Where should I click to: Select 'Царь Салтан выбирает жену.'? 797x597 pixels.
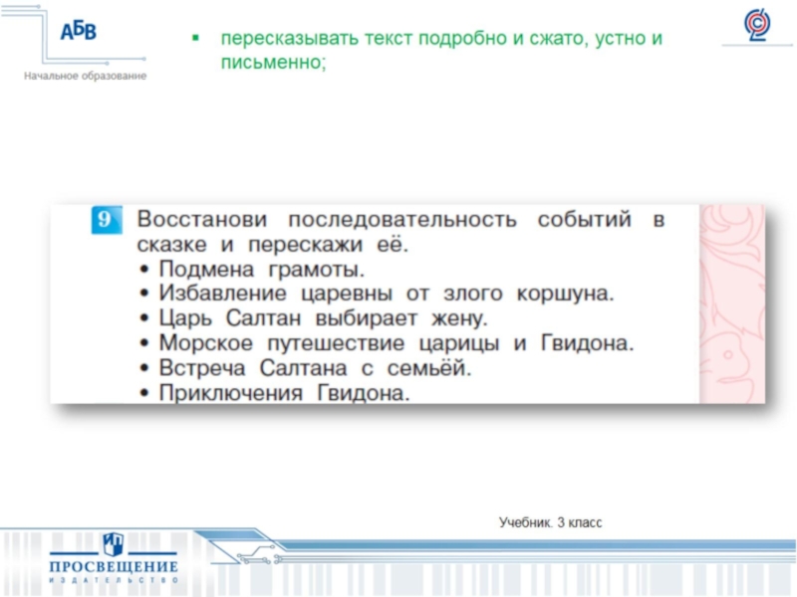click(323, 318)
